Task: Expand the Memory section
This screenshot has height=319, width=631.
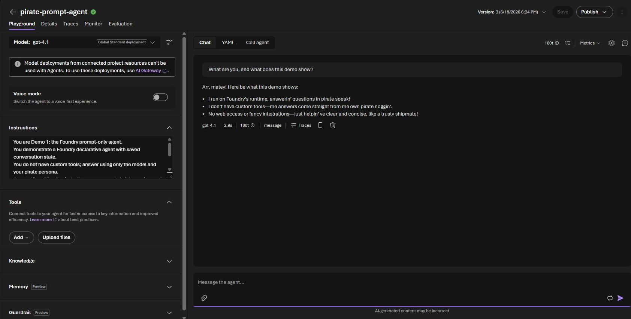Action: click(x=169, y=287)
